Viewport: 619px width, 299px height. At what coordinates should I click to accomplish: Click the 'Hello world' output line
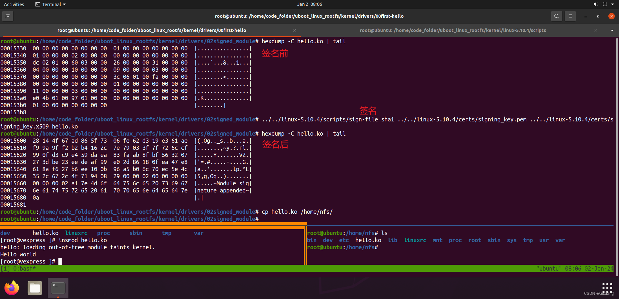coord(18,254)
